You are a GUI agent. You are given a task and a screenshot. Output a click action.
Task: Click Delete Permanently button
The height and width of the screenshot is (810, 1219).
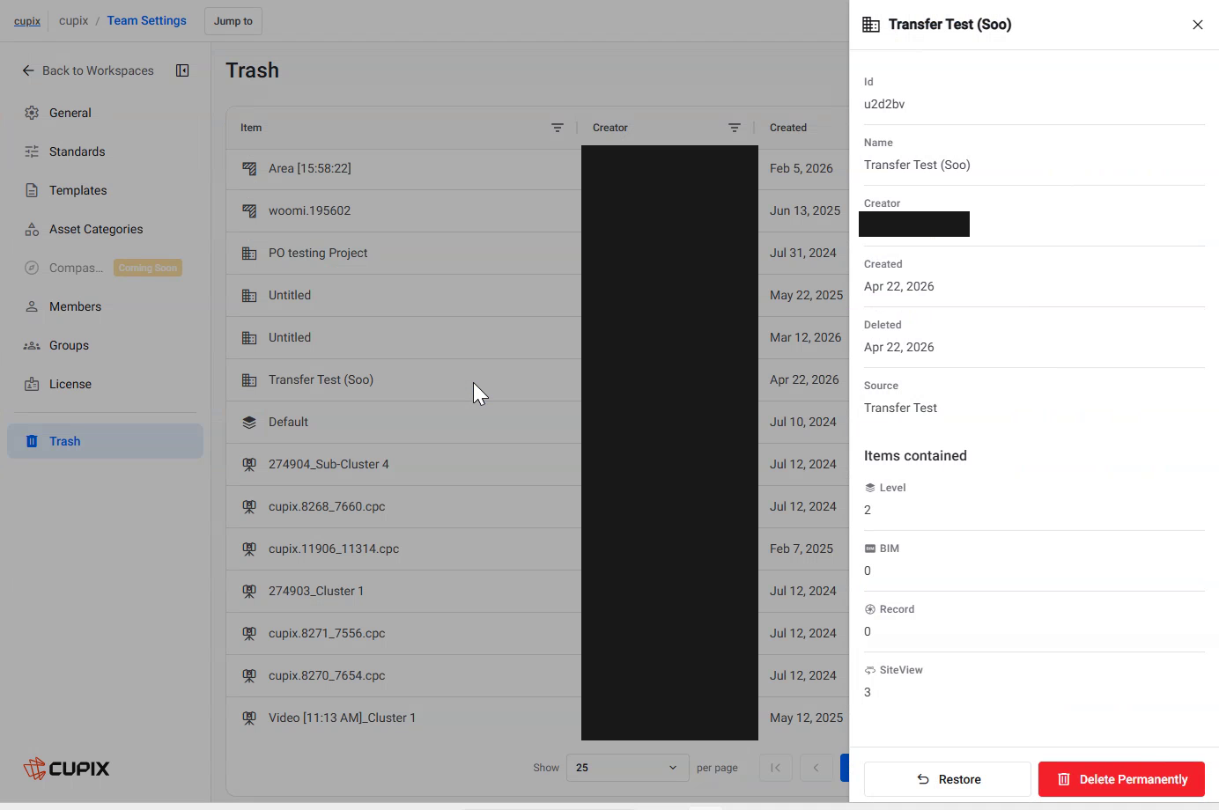pyautogui.click(x=1121, y=779)
